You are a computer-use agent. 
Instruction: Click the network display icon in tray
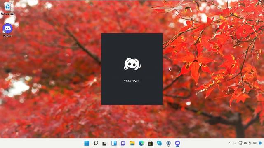click(240, 143)
